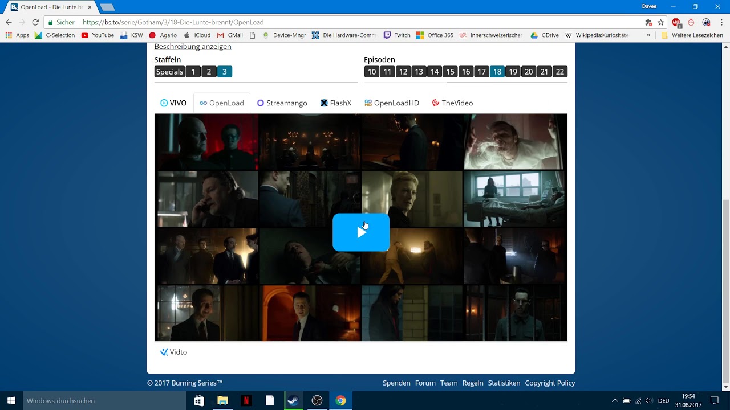The height and width of the screenshot is (410, 730).
Task: Open the Chrome three-dot menu
Action: [x=720, y=22]
